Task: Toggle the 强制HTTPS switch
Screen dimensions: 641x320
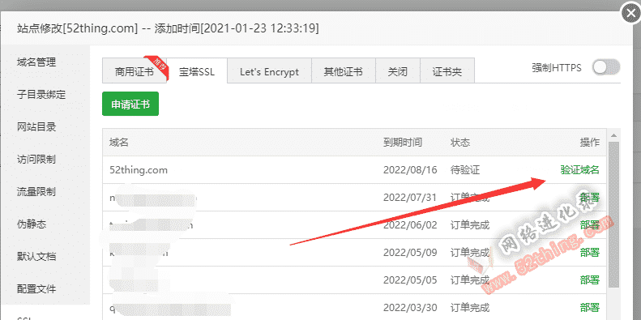Action: coord(606,68)
